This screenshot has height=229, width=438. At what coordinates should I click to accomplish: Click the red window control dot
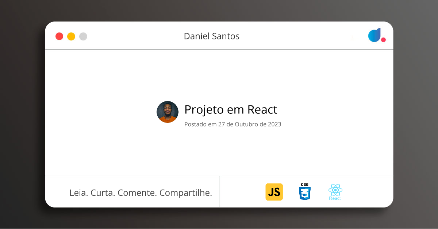pyautogui.click(x=59, y=36)
